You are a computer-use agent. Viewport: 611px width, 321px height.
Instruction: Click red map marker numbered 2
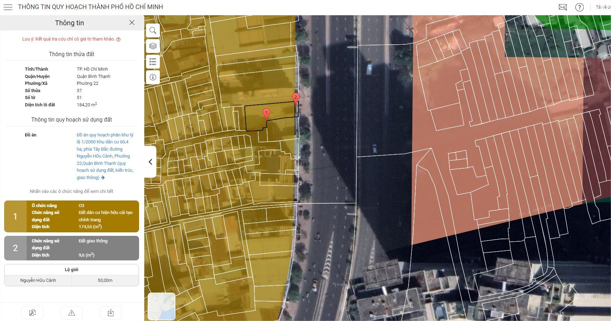(x=295, y=99)
